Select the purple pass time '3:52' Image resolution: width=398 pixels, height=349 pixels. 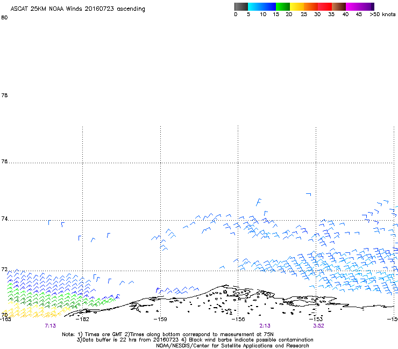[x=318, y=326]
